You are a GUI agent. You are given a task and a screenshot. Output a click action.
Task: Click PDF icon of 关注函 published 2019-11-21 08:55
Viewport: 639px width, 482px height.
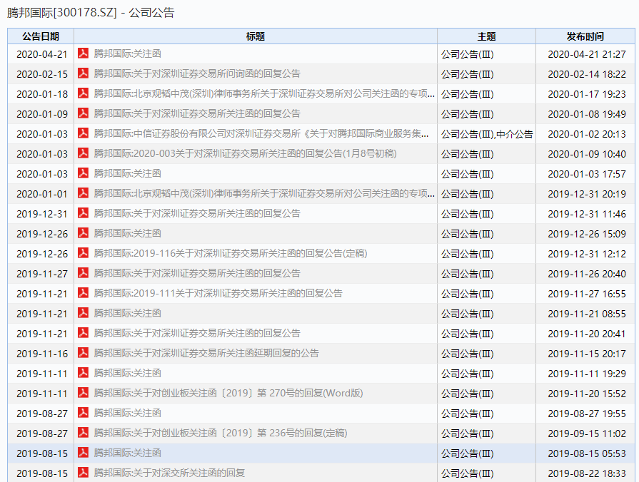pyautogui.click(x=83, y=312)
